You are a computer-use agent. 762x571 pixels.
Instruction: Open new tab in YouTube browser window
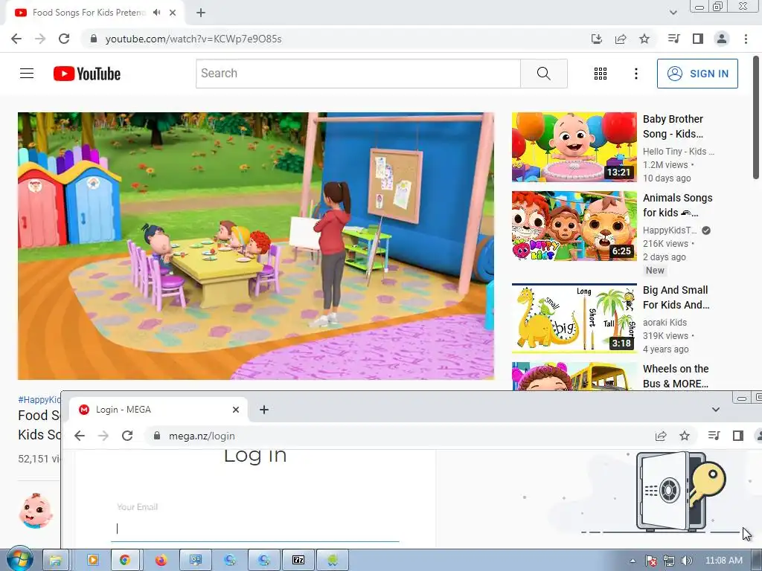coord(201,13)
